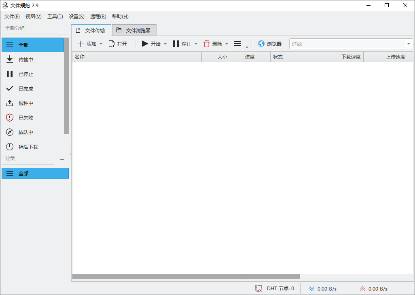Click the DHT network status icon
Image resolution: width=415 pixels, height=295 pixels.
pos(258,289)
